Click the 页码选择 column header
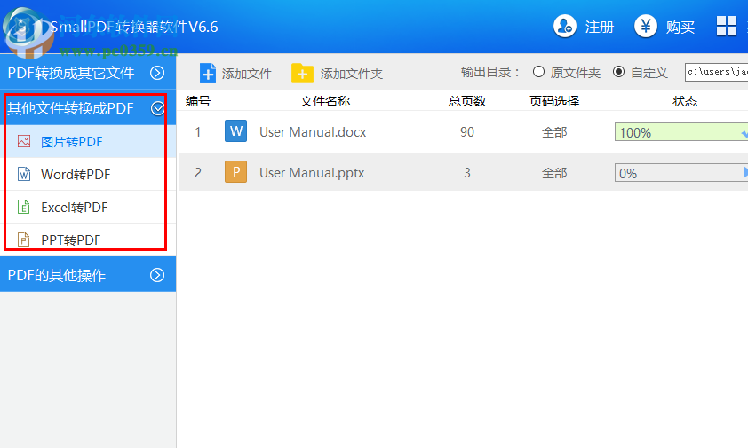The width and height of the screenshot is (748, 448). tap(554, 101)
